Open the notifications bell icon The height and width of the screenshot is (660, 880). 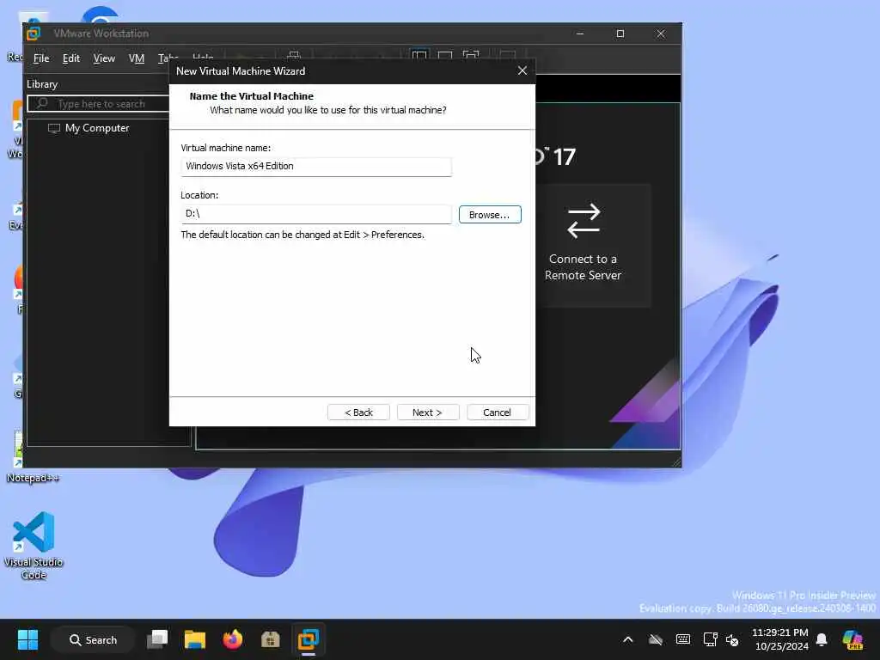(x=822, y=639)
